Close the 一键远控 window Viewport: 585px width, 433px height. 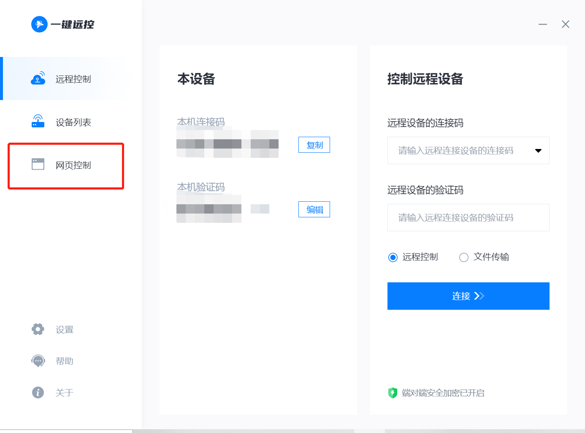(566, 24)
